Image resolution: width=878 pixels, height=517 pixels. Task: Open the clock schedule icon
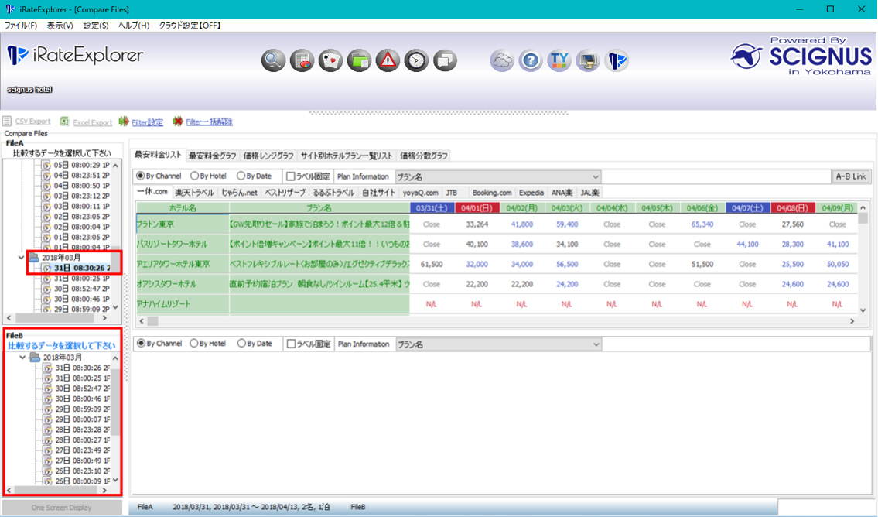coord(416,60)
